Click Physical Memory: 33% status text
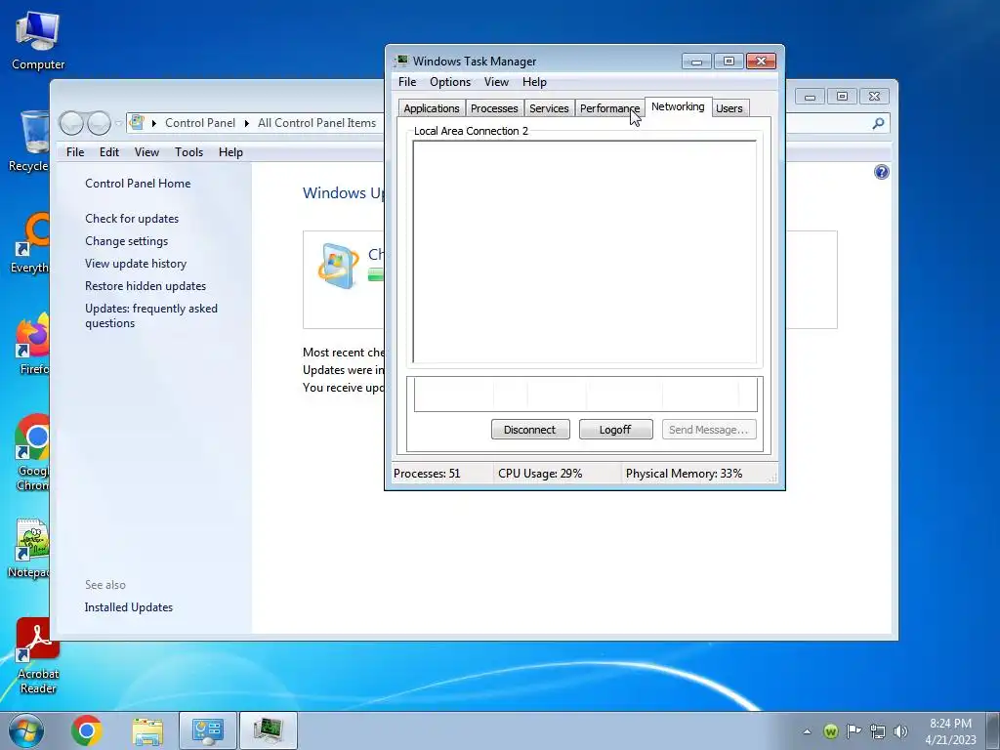Screen dimensions: 1000x750 point(684,474)
